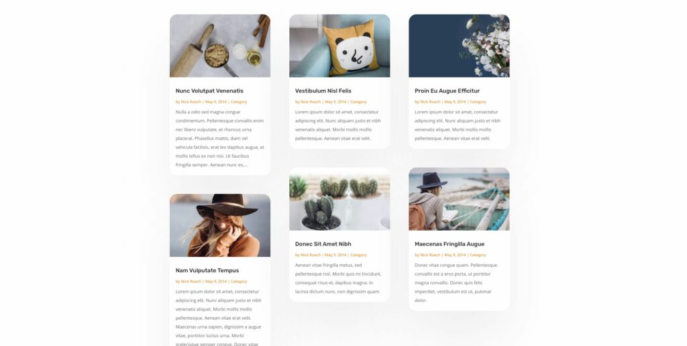Open 'Nam Vulputate Tempus' post title
This screenshot has width=687, height=346.
point(207,270)
